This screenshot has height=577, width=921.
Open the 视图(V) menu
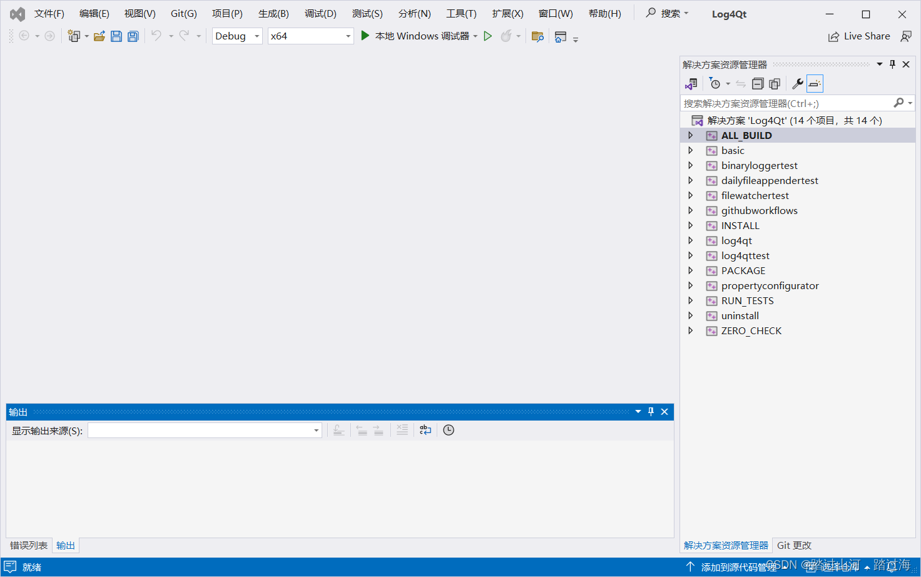pyautogui.click(x=140, y=14)
